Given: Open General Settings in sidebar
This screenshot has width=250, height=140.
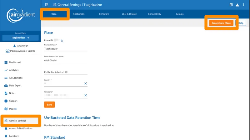Looking at the screenshot, I should [x=20, y=121].
